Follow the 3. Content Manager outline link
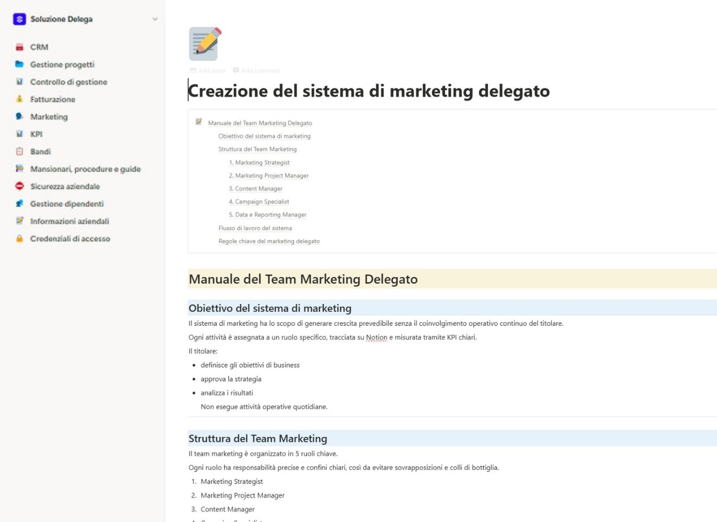 point(256,188)
